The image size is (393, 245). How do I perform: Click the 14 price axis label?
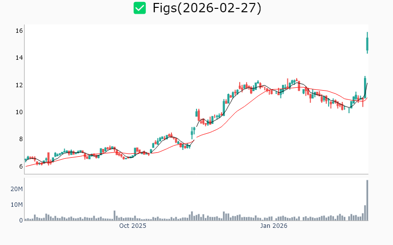pos(19,58)
